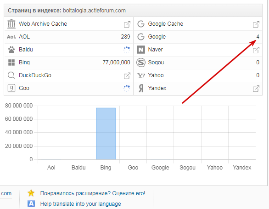Open the Google indexed pages count 4
This screenshot has width=269, height=209.
click(258, 37)
